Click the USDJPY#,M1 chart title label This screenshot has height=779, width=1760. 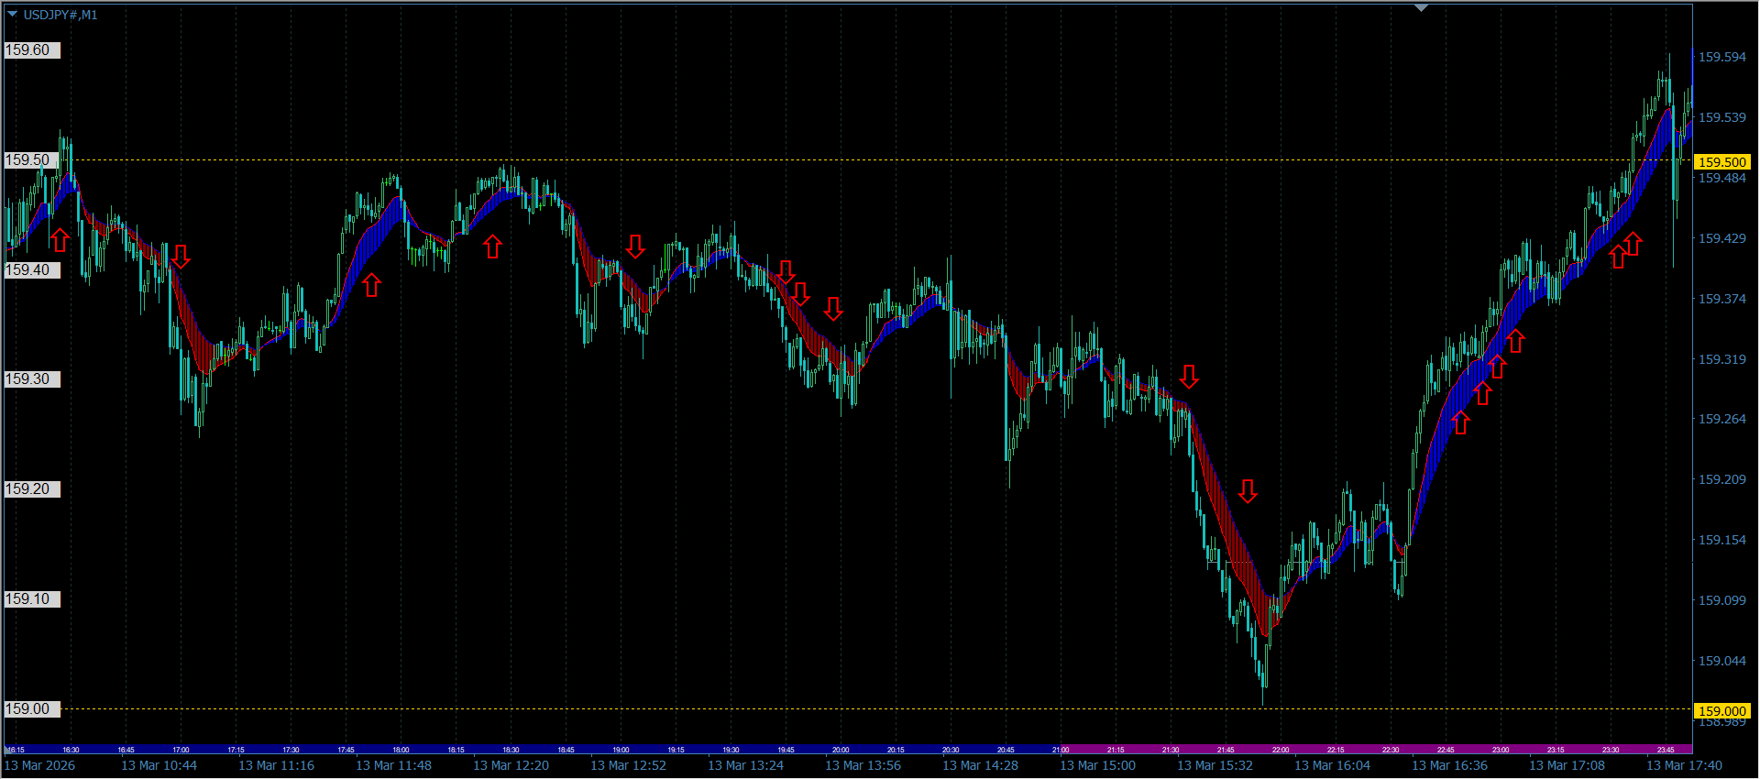[x=60, y=15]
